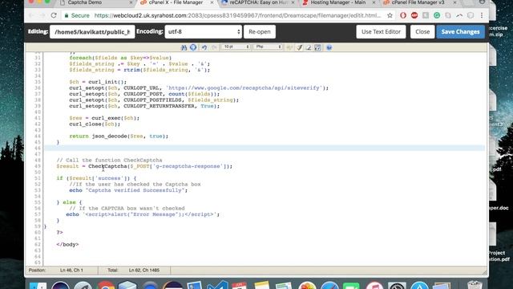Bookmark this page with the star icon
This screenshot has height=289, width=513.
390,15
